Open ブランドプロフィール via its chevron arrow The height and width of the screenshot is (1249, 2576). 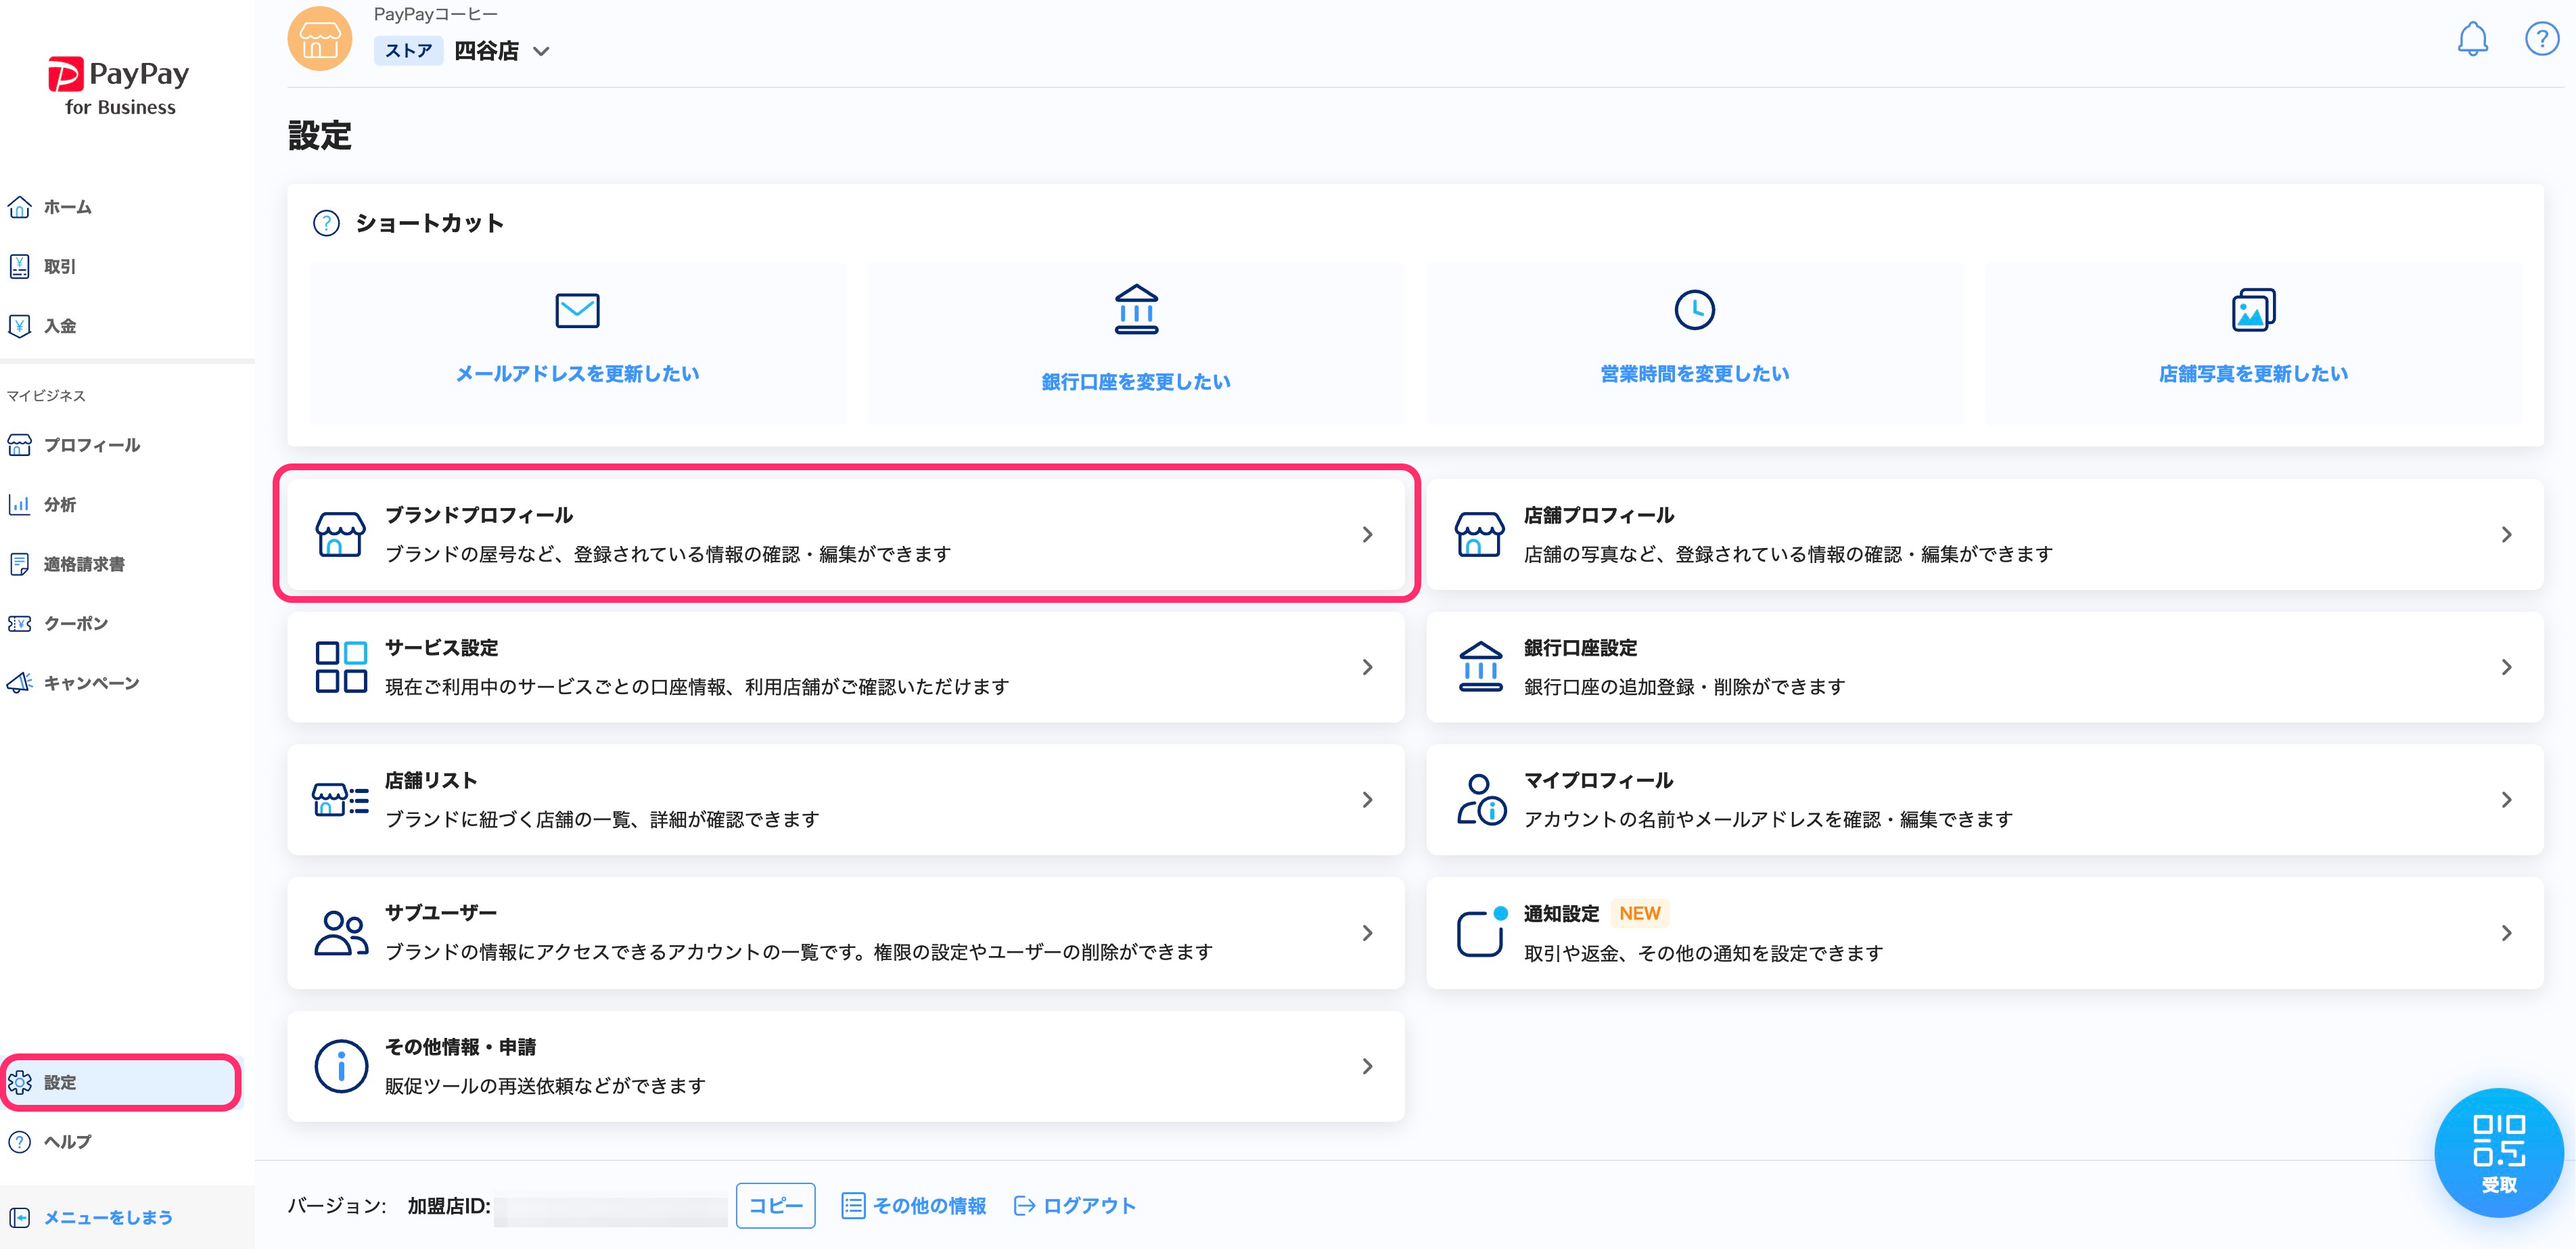1367,535
